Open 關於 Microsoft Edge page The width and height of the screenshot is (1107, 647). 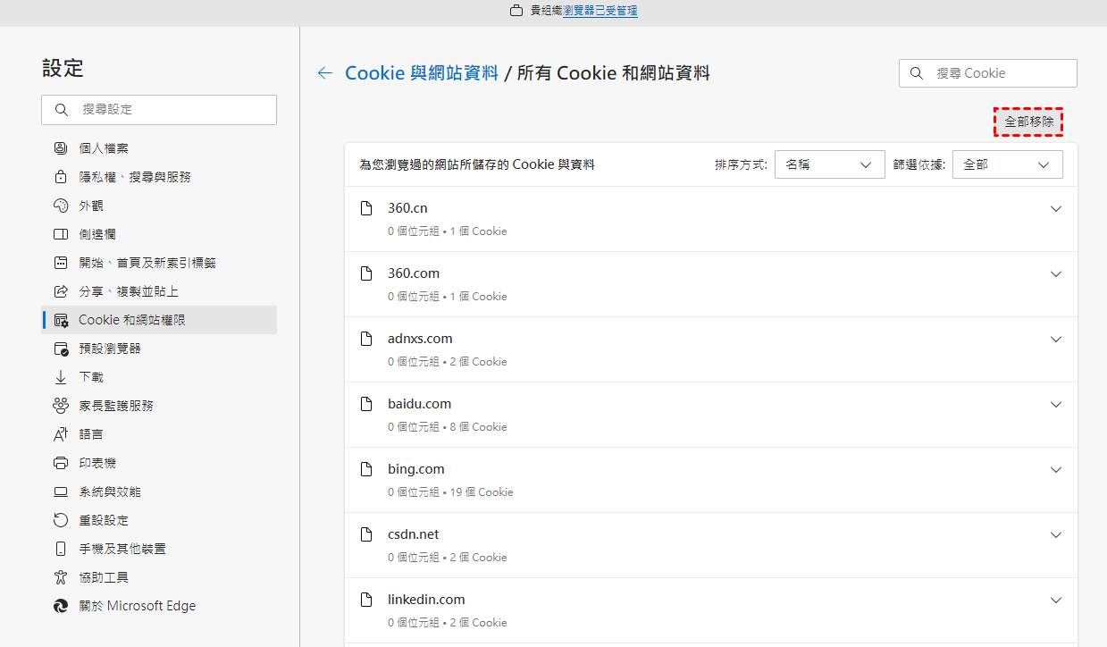(x=159, y=606)
